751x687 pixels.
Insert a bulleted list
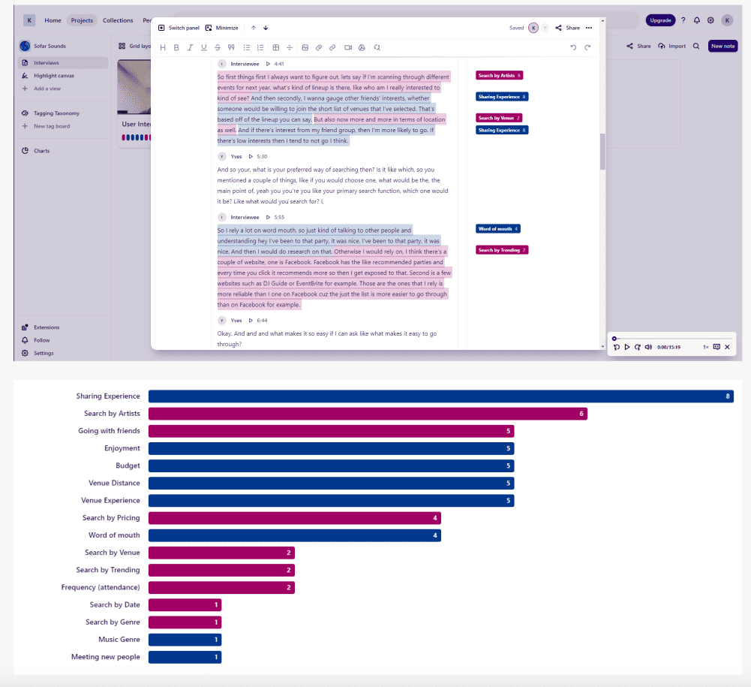(x=247, y=47)
